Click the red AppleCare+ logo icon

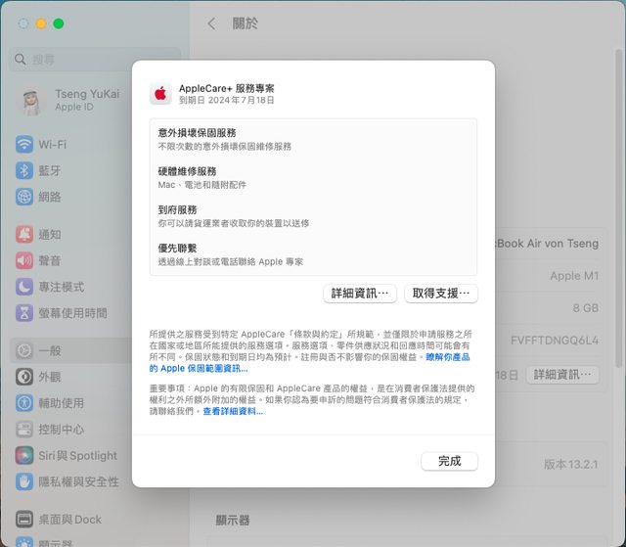pos(160,94)
